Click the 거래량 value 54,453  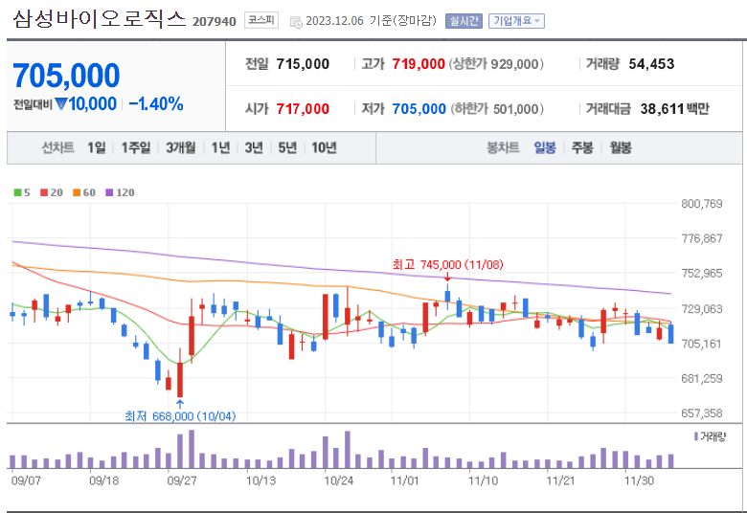point(651,64)
